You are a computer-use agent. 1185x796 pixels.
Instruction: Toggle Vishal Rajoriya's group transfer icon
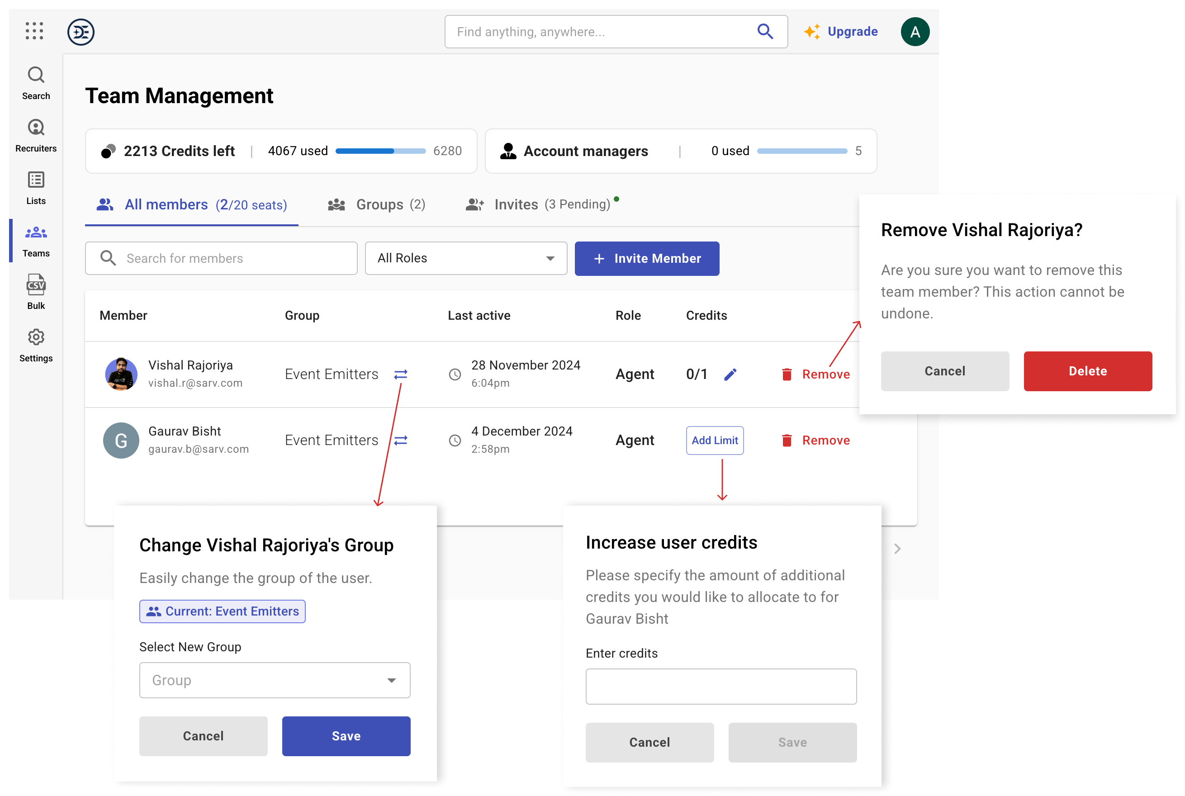pos(401,374)
